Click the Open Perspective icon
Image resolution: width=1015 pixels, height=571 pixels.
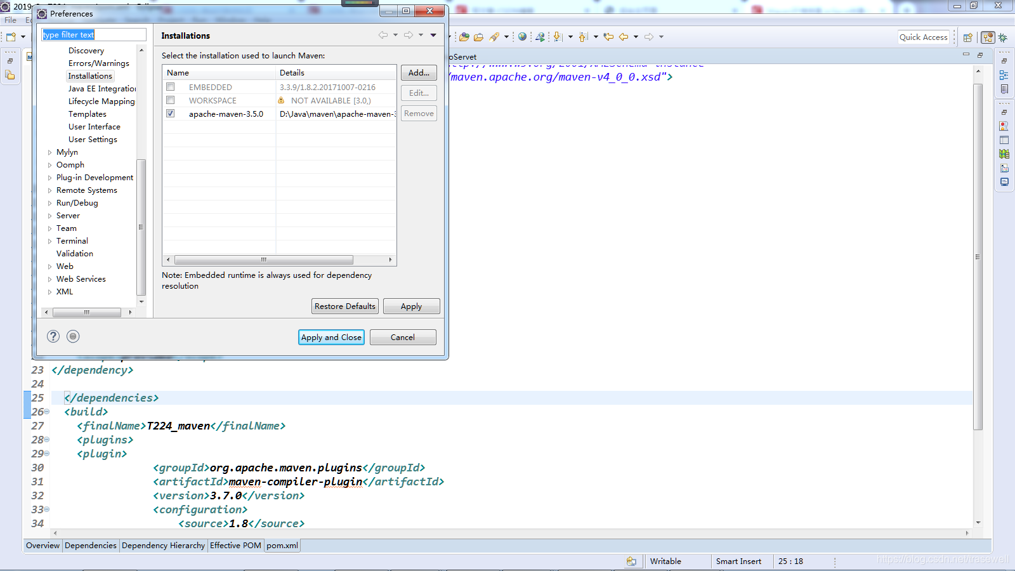click(968, 37)
